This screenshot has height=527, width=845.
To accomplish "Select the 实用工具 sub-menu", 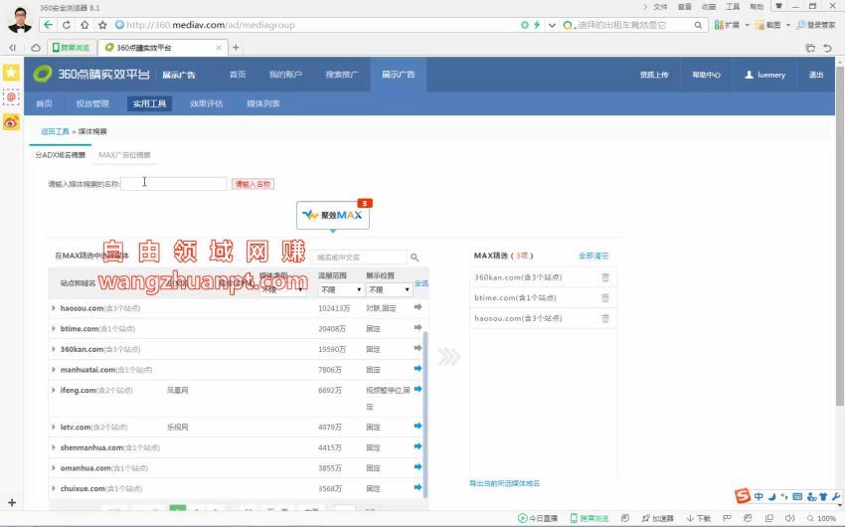I will pos(150,103).
